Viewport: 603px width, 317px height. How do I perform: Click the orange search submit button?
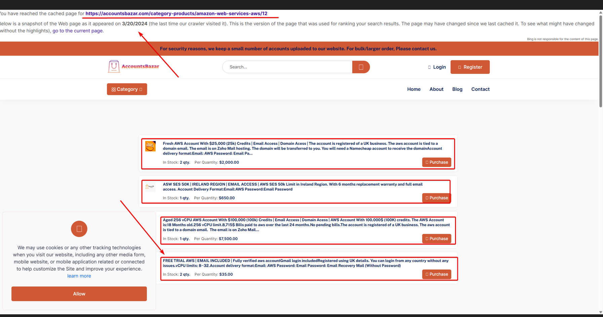(361, 67)
